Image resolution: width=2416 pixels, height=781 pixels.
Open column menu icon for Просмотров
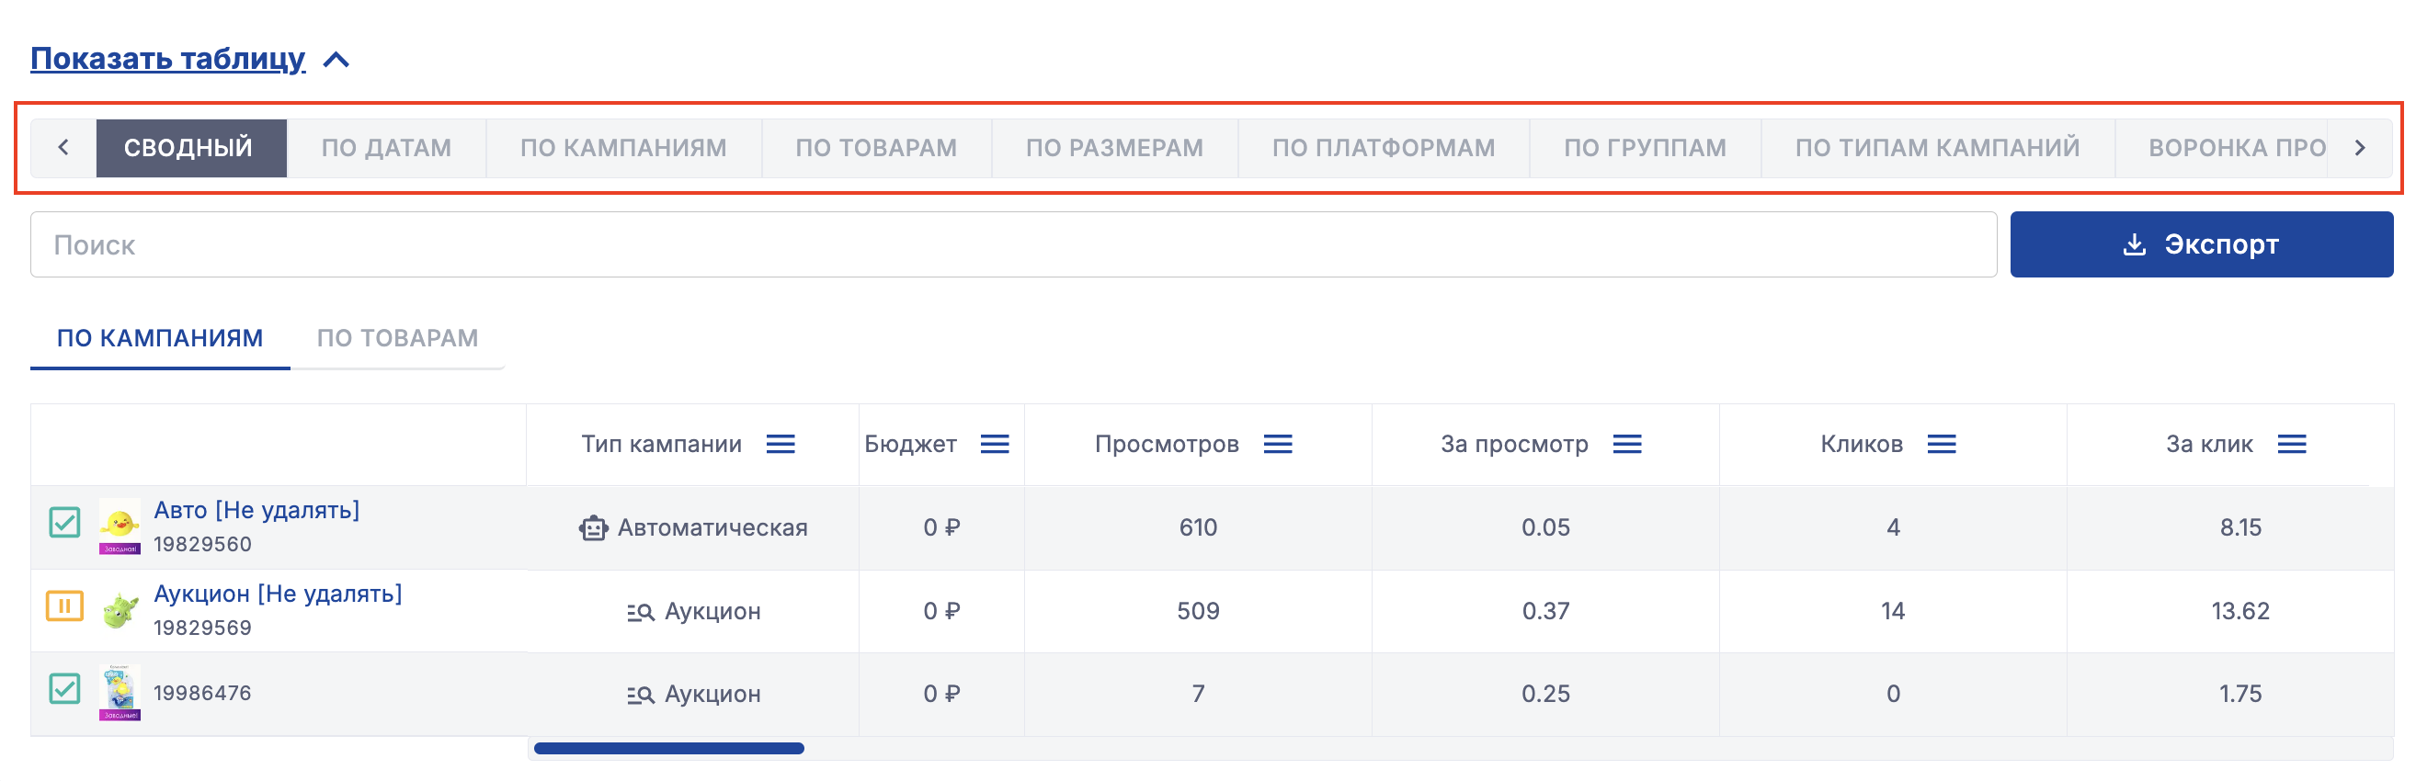click(1277, 444)
